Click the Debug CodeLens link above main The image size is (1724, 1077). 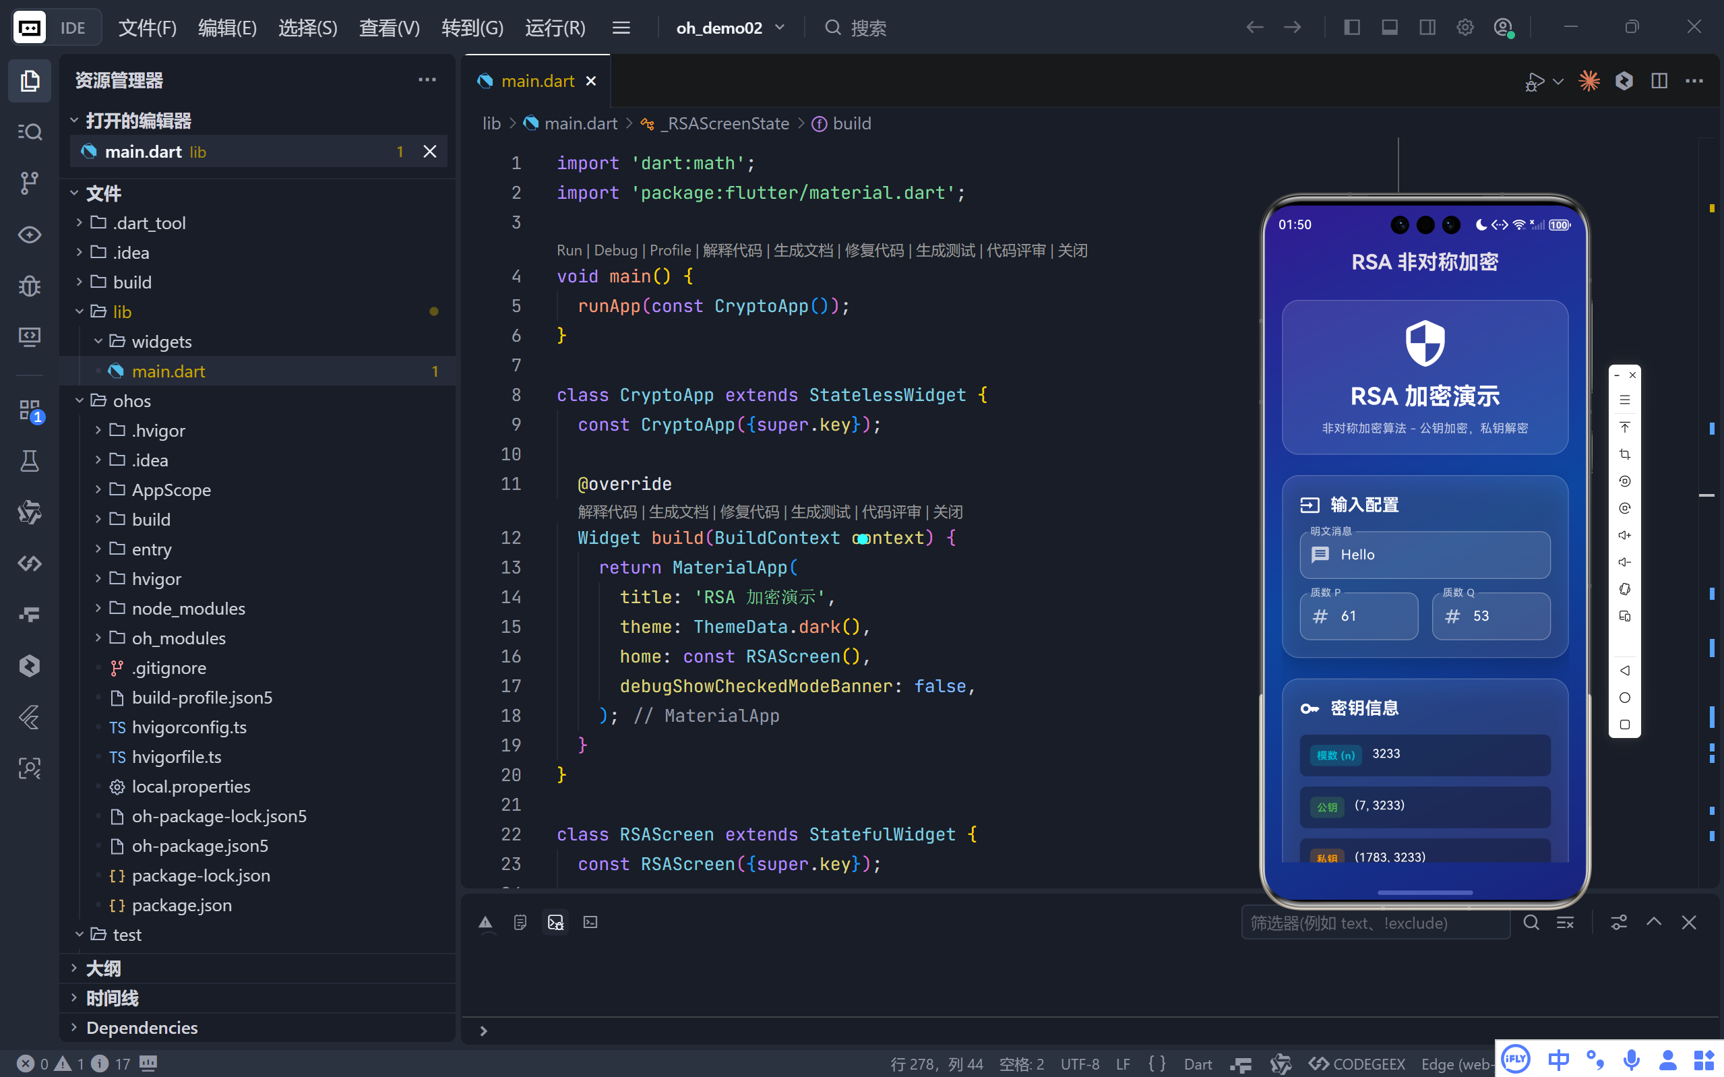coord(615,250)
